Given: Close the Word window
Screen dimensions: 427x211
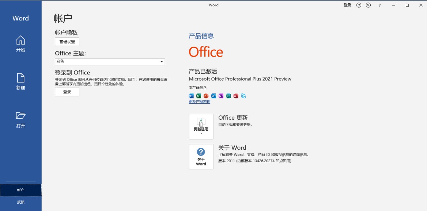Looking at the screenshot, I should (x=421, y=5).
